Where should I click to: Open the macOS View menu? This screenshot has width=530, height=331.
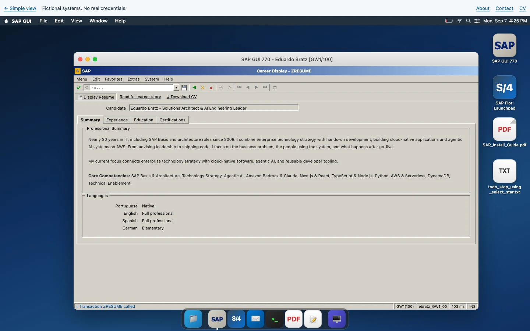click(77, 21)
